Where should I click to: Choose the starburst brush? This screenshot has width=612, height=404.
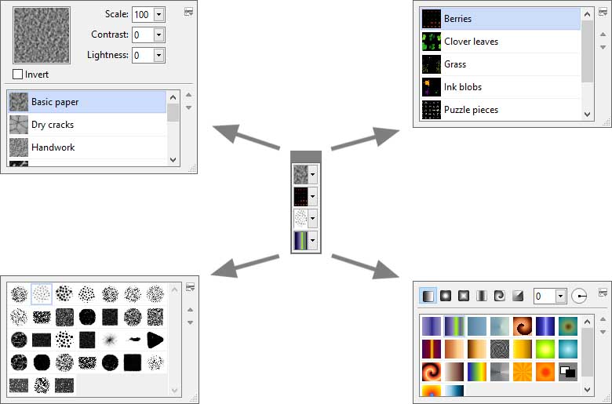[110, 340]
